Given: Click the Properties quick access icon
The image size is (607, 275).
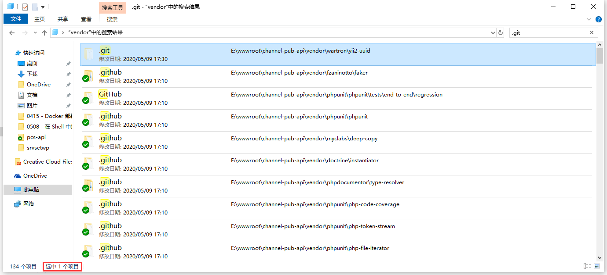Looking at the screenshot, I should tap(25, 7).
